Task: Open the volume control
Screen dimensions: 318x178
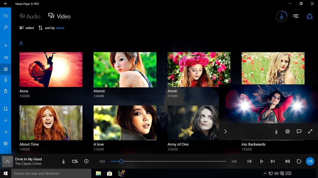Action: pos(287,161)
